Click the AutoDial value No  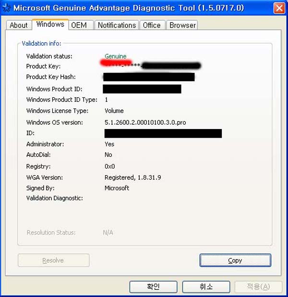pos(108,155)
